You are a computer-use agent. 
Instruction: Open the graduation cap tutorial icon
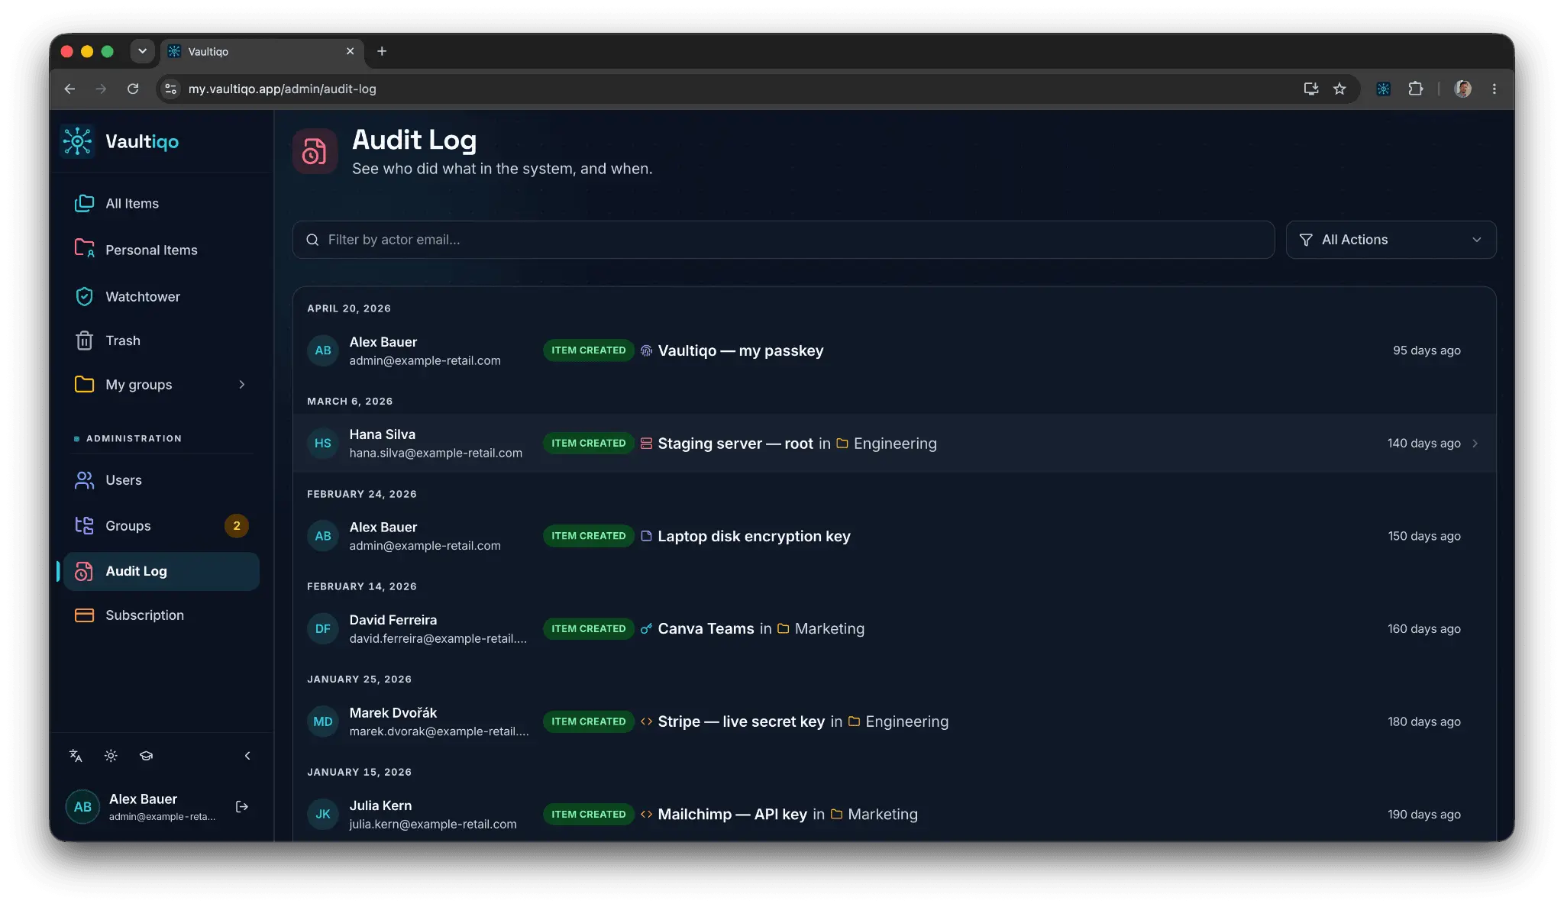point(146,756)
